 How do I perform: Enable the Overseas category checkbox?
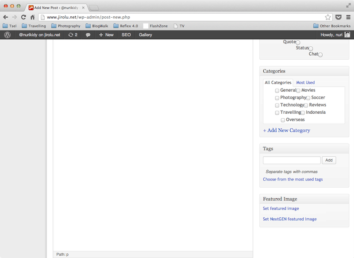point(283,120)
